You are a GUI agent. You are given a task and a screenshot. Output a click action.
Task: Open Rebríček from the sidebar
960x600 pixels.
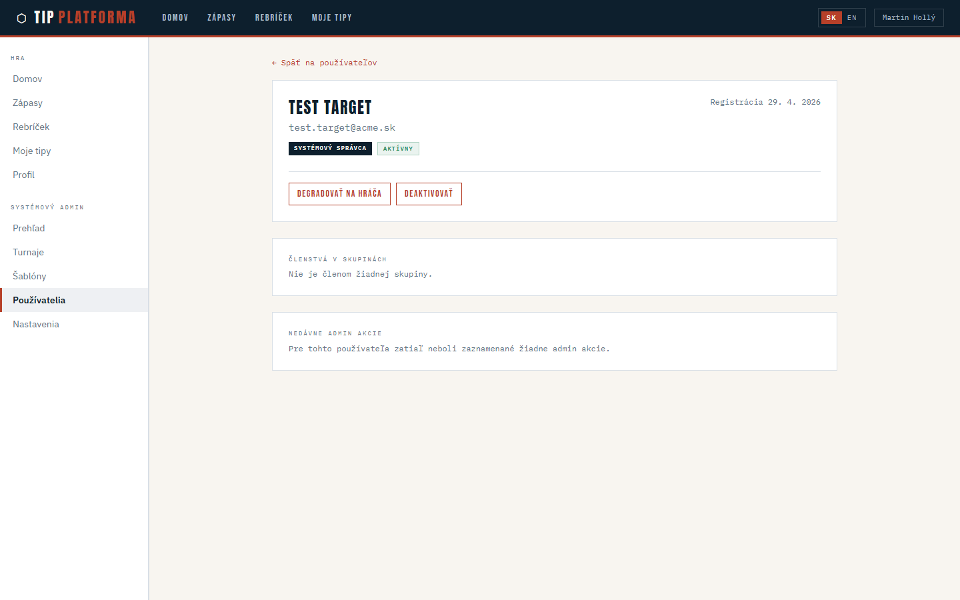pos(31,127)
